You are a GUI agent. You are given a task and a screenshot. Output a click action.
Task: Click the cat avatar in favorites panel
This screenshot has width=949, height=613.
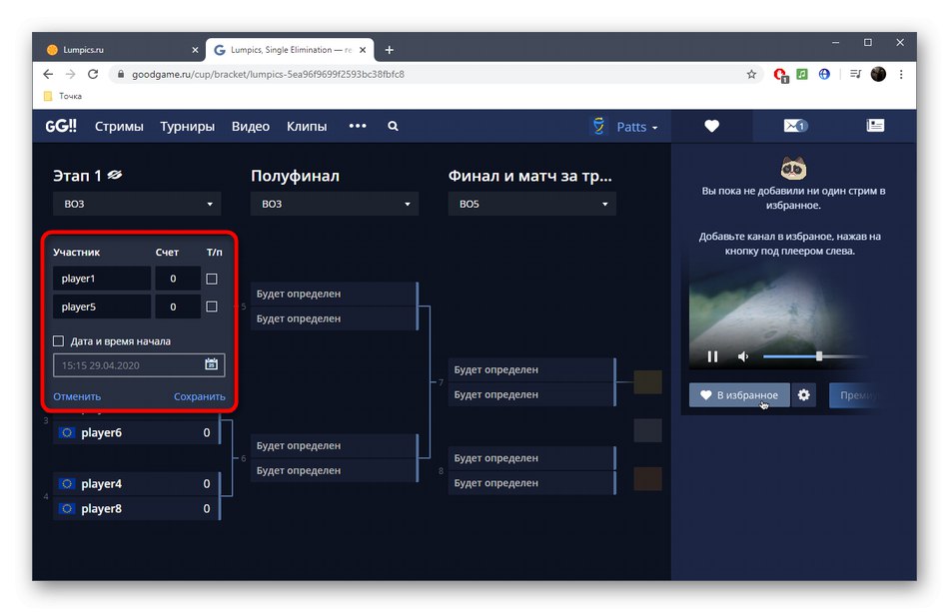tap(793, 168)
